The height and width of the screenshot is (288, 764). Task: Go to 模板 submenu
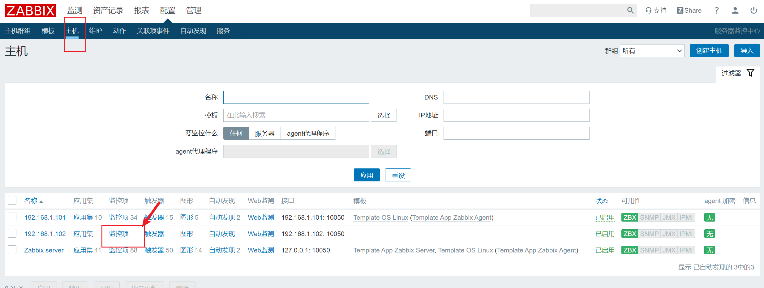point(48,31)
